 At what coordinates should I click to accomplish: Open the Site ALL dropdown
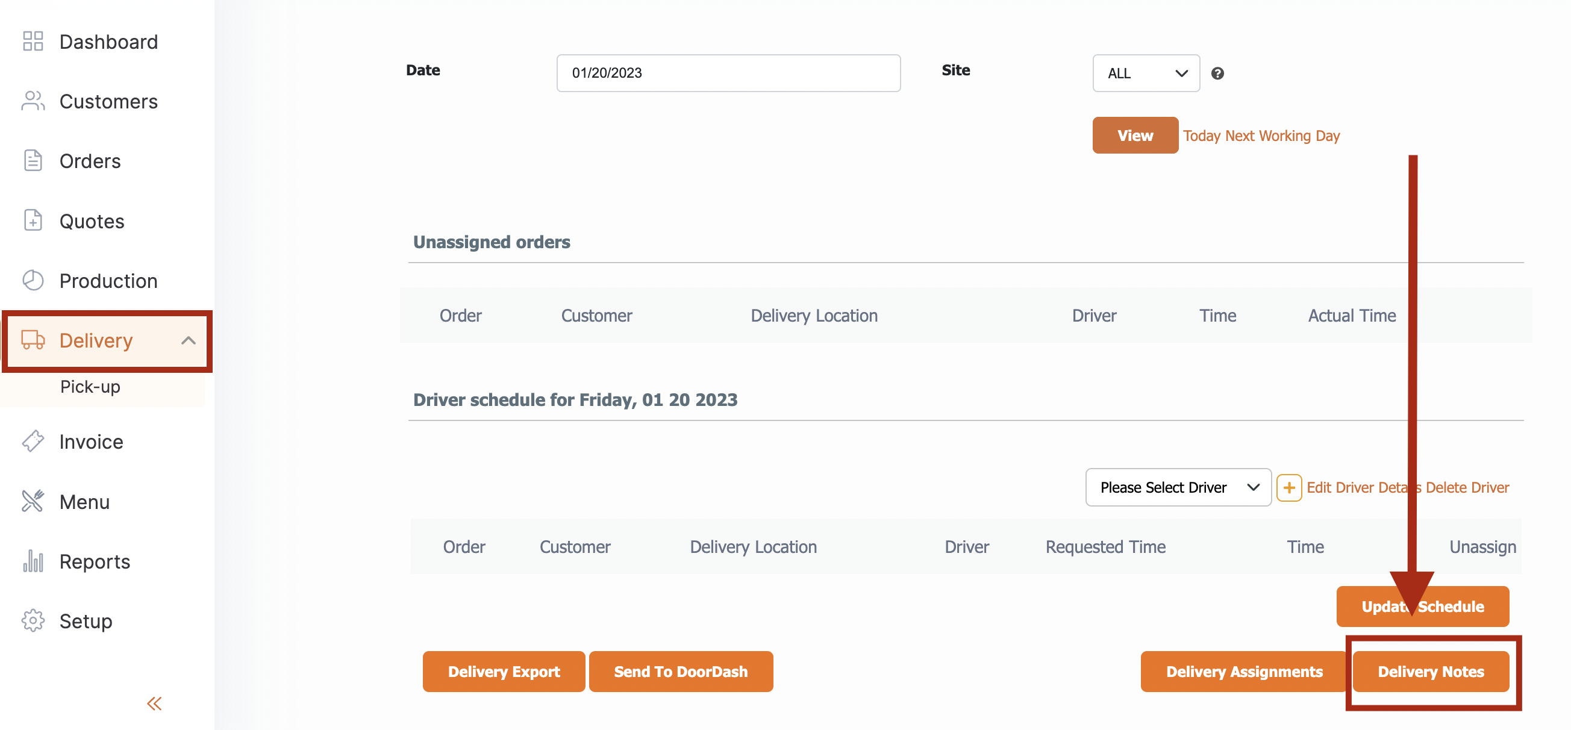1146,73
